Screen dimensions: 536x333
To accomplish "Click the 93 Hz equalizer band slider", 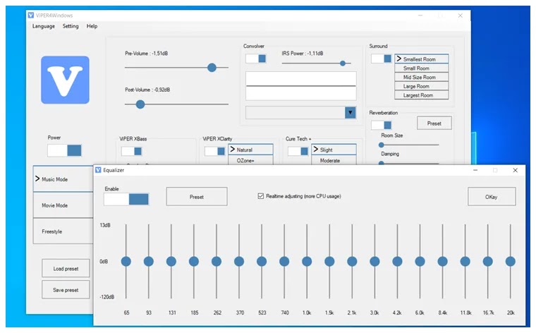I will [x=149, y=262].
